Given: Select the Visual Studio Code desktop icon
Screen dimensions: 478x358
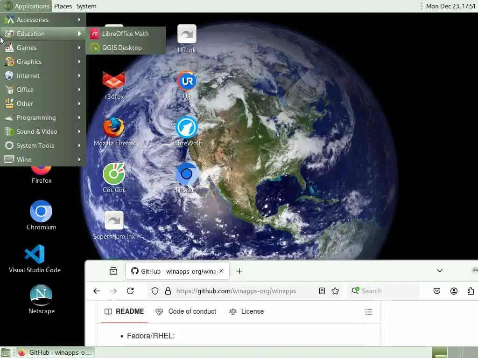Looking at the screenshot, I should click(35, 259).
